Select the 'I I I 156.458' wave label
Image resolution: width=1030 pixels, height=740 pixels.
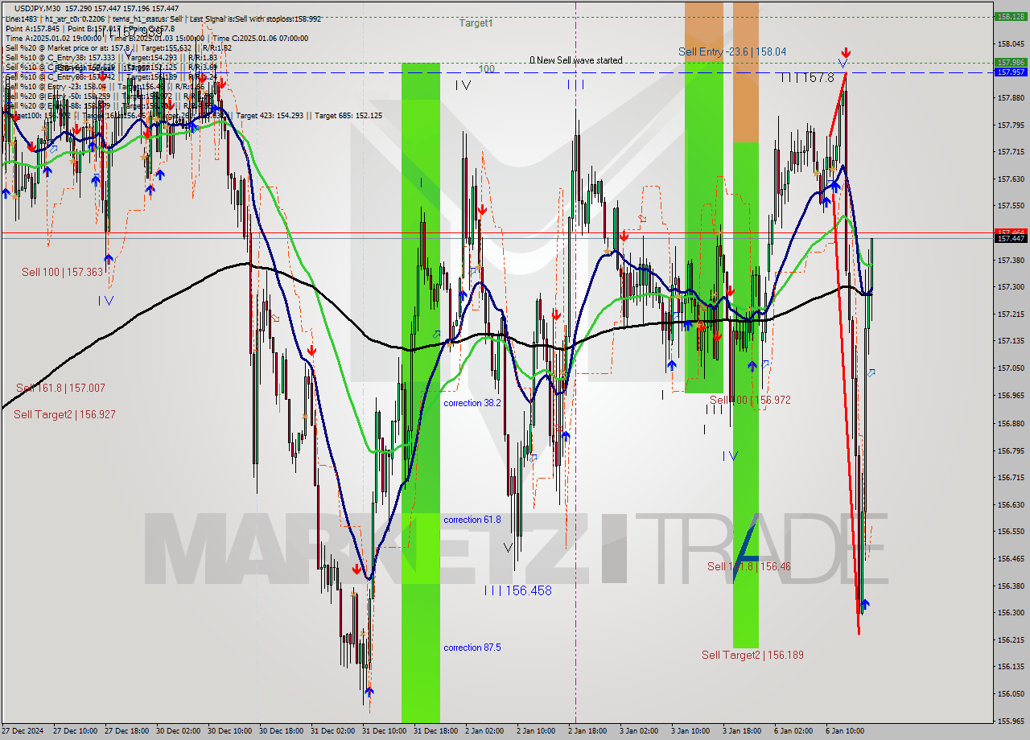[518, 590]
